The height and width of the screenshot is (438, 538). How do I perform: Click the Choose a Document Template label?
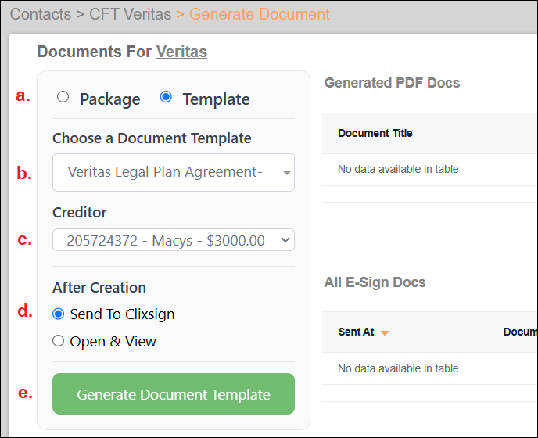(x=152, y=138)
